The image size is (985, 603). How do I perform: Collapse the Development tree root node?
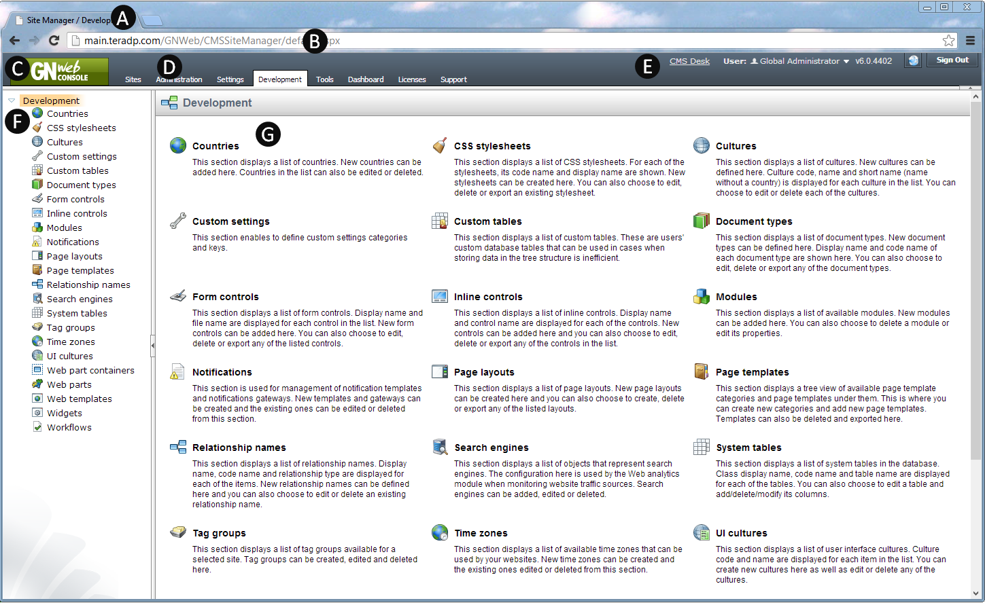click(x=12, y=100)
